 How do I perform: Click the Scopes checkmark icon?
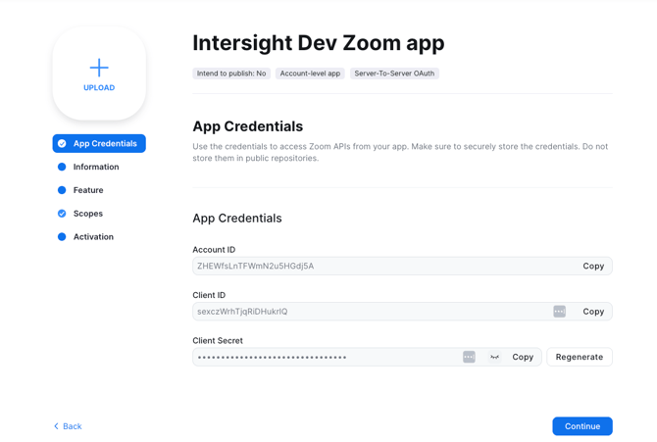click(62, 214)
